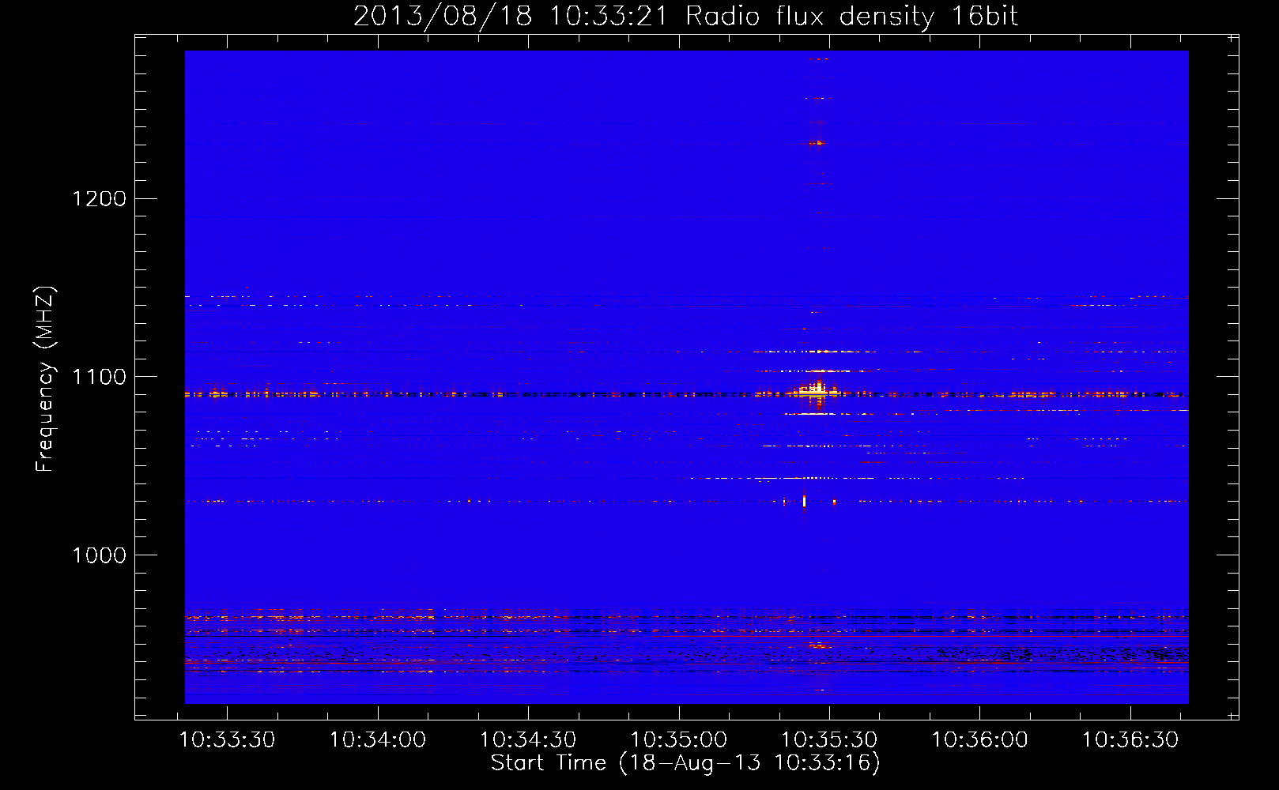Click the 10:34:00 time tick label
The width and height of the screenshot is (1279, 790).
tap(378, 740)
